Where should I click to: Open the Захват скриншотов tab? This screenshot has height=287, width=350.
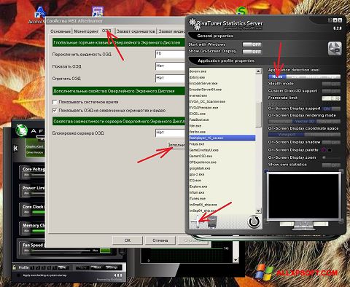tap(136, 31)
